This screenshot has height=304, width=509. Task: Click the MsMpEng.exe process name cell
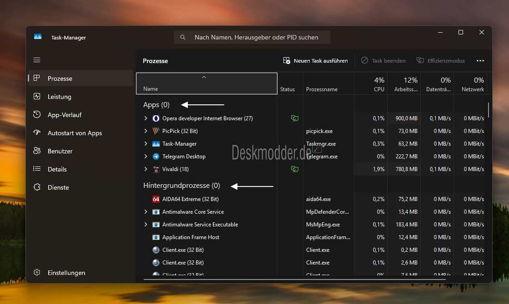coord(323,225)
